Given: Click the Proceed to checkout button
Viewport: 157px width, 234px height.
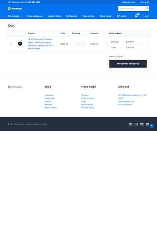Looking at the screenshot, I should click(128, 64).
